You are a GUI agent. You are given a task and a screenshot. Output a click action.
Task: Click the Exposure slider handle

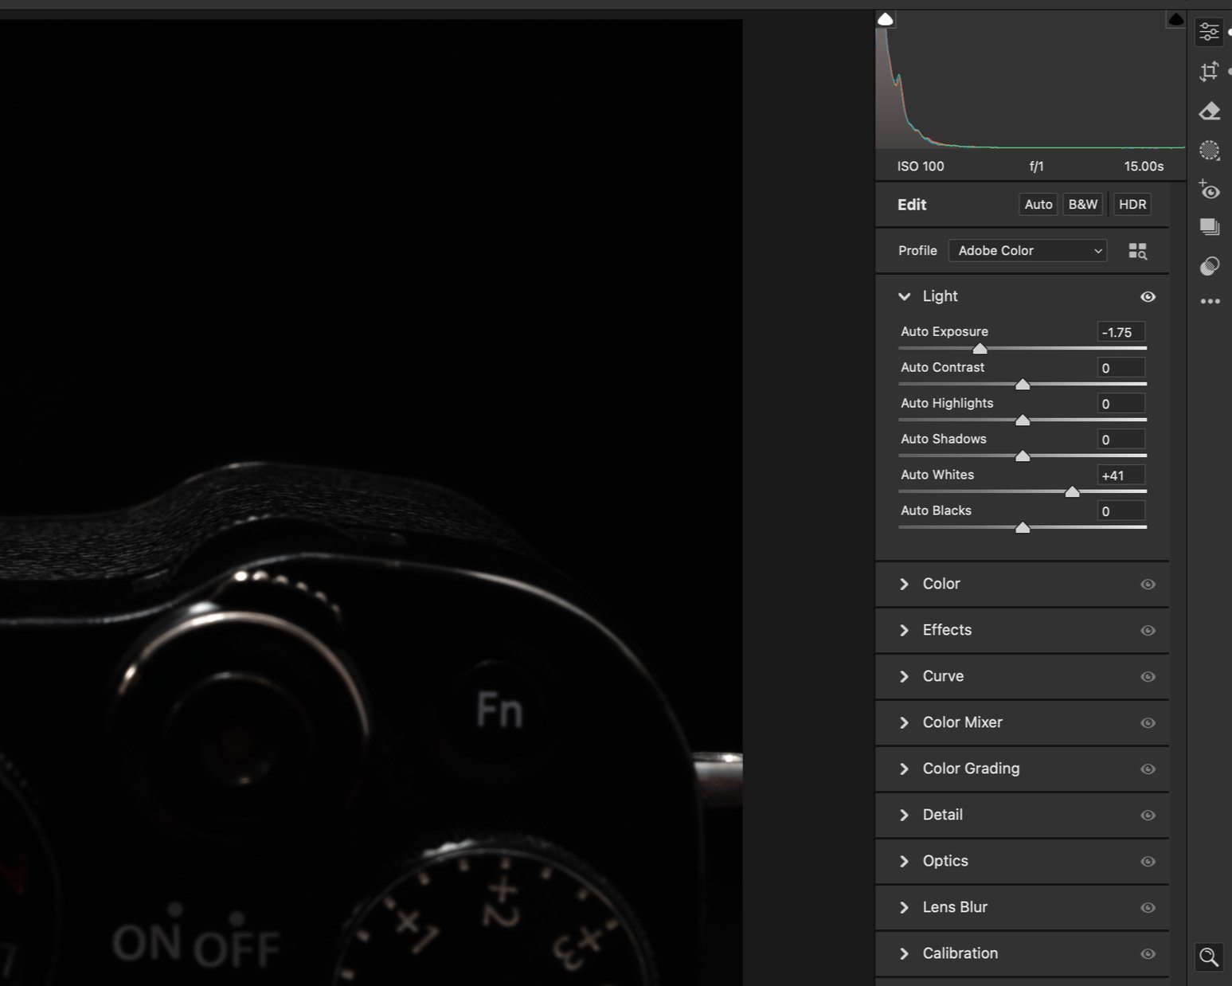point(980,348)
